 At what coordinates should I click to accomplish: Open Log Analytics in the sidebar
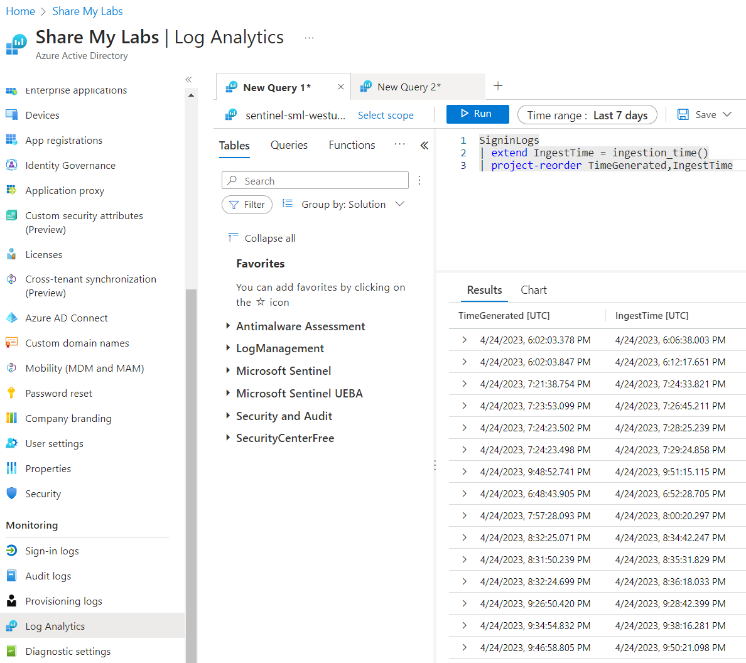[92, 626]
